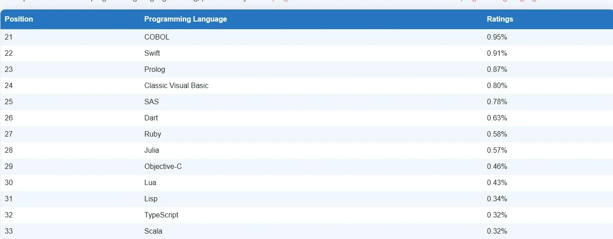Viewport: 613px width, 239px height.
Task: Select the COBOL language cell
Action: coord(157,37)
